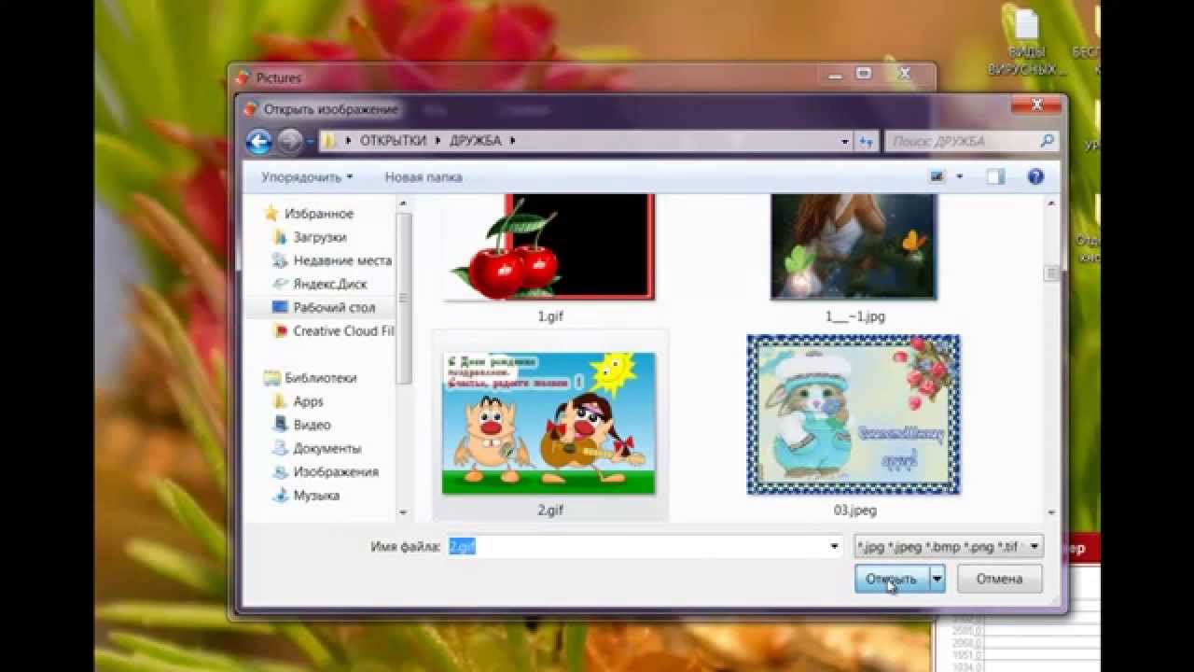Close the Открыть изображение dialog
The width and height of the screenshot is (1194, 672).
(x=1036, y=105)
